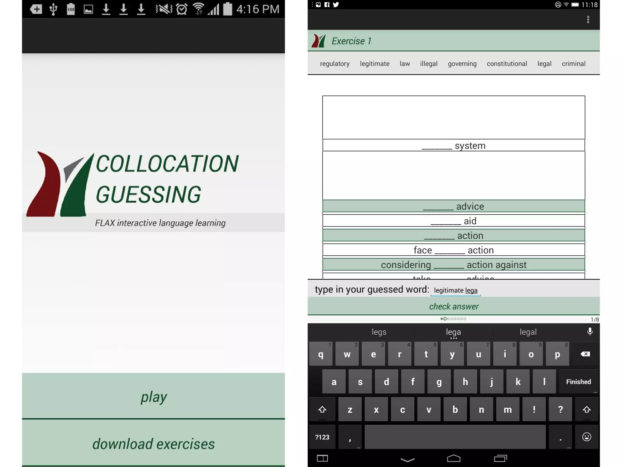
Task: Open the three-dot overflow menu
Action: 588,20
